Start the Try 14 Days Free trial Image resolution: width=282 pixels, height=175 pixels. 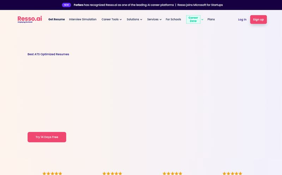pos(47,137)
